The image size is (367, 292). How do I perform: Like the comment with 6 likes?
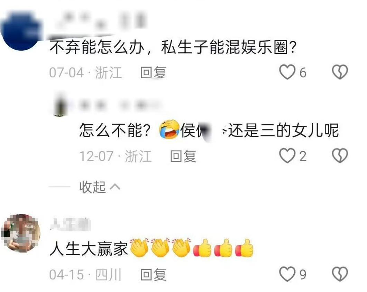point(287,72)
